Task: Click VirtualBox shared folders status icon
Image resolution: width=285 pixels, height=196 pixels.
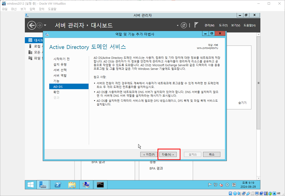Action: pyautogui.click(x=253, y=193)
